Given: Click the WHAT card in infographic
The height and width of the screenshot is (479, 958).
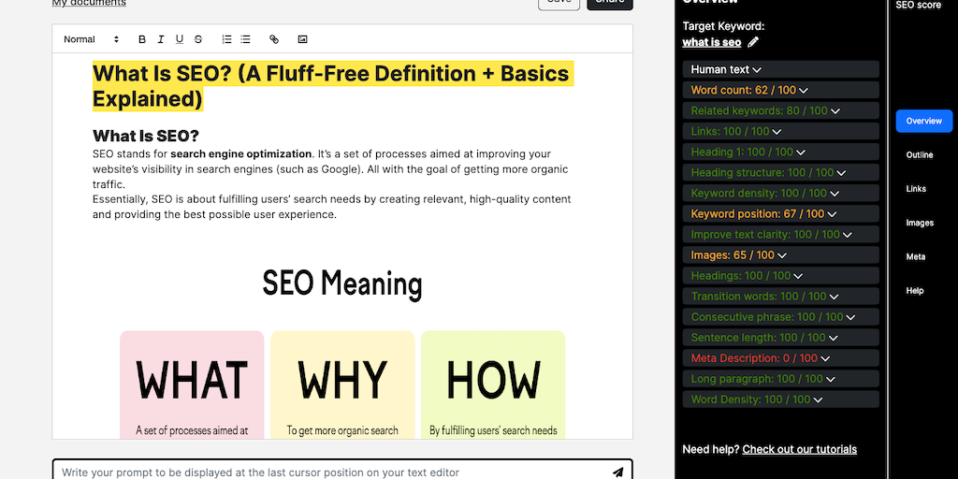Looking at the screenshot, I should [192, 385].
